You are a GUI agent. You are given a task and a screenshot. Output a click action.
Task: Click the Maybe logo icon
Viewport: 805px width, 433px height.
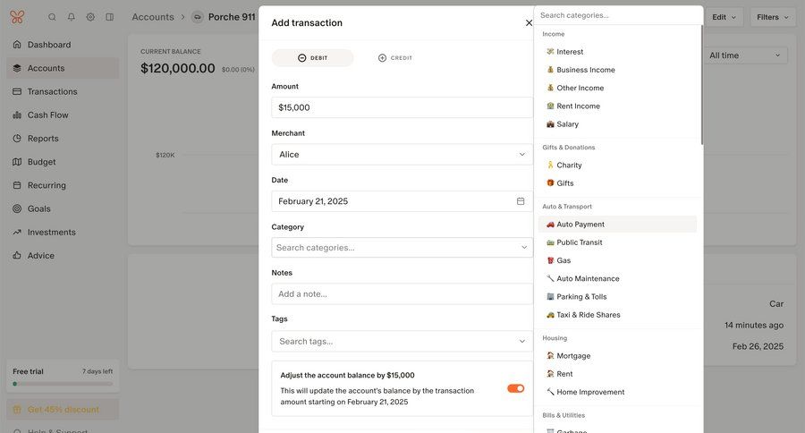(x=17, y=17)
